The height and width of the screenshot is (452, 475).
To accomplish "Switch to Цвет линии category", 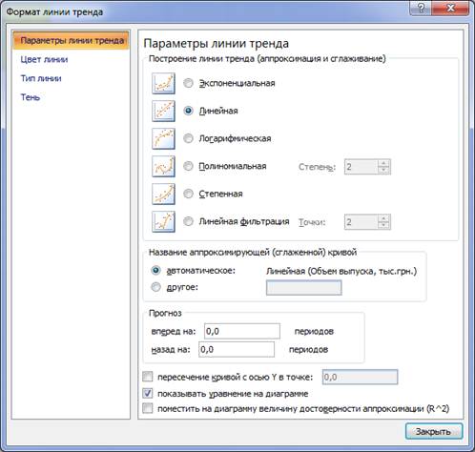I will pyautogui.click(x=44, y=59).
